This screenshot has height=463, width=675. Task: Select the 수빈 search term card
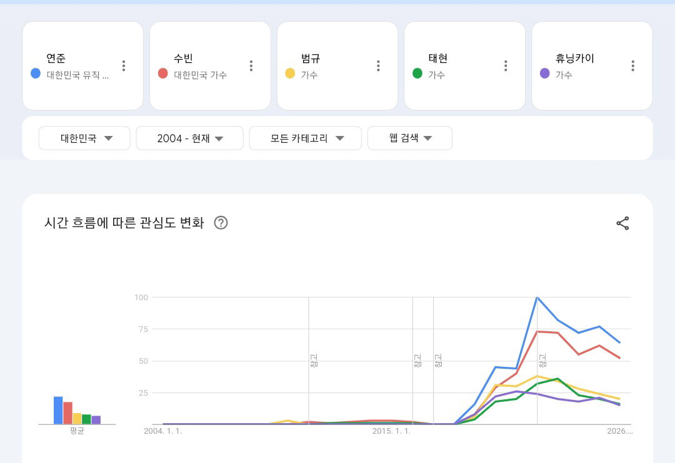click(x=210, y=66)
